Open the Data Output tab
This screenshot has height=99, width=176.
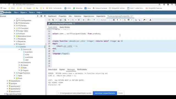click(53, 70)
